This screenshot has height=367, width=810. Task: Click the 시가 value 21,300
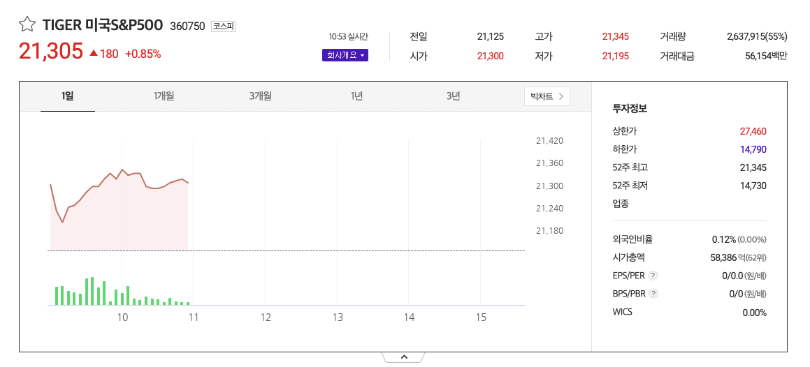tap(490, 57)
